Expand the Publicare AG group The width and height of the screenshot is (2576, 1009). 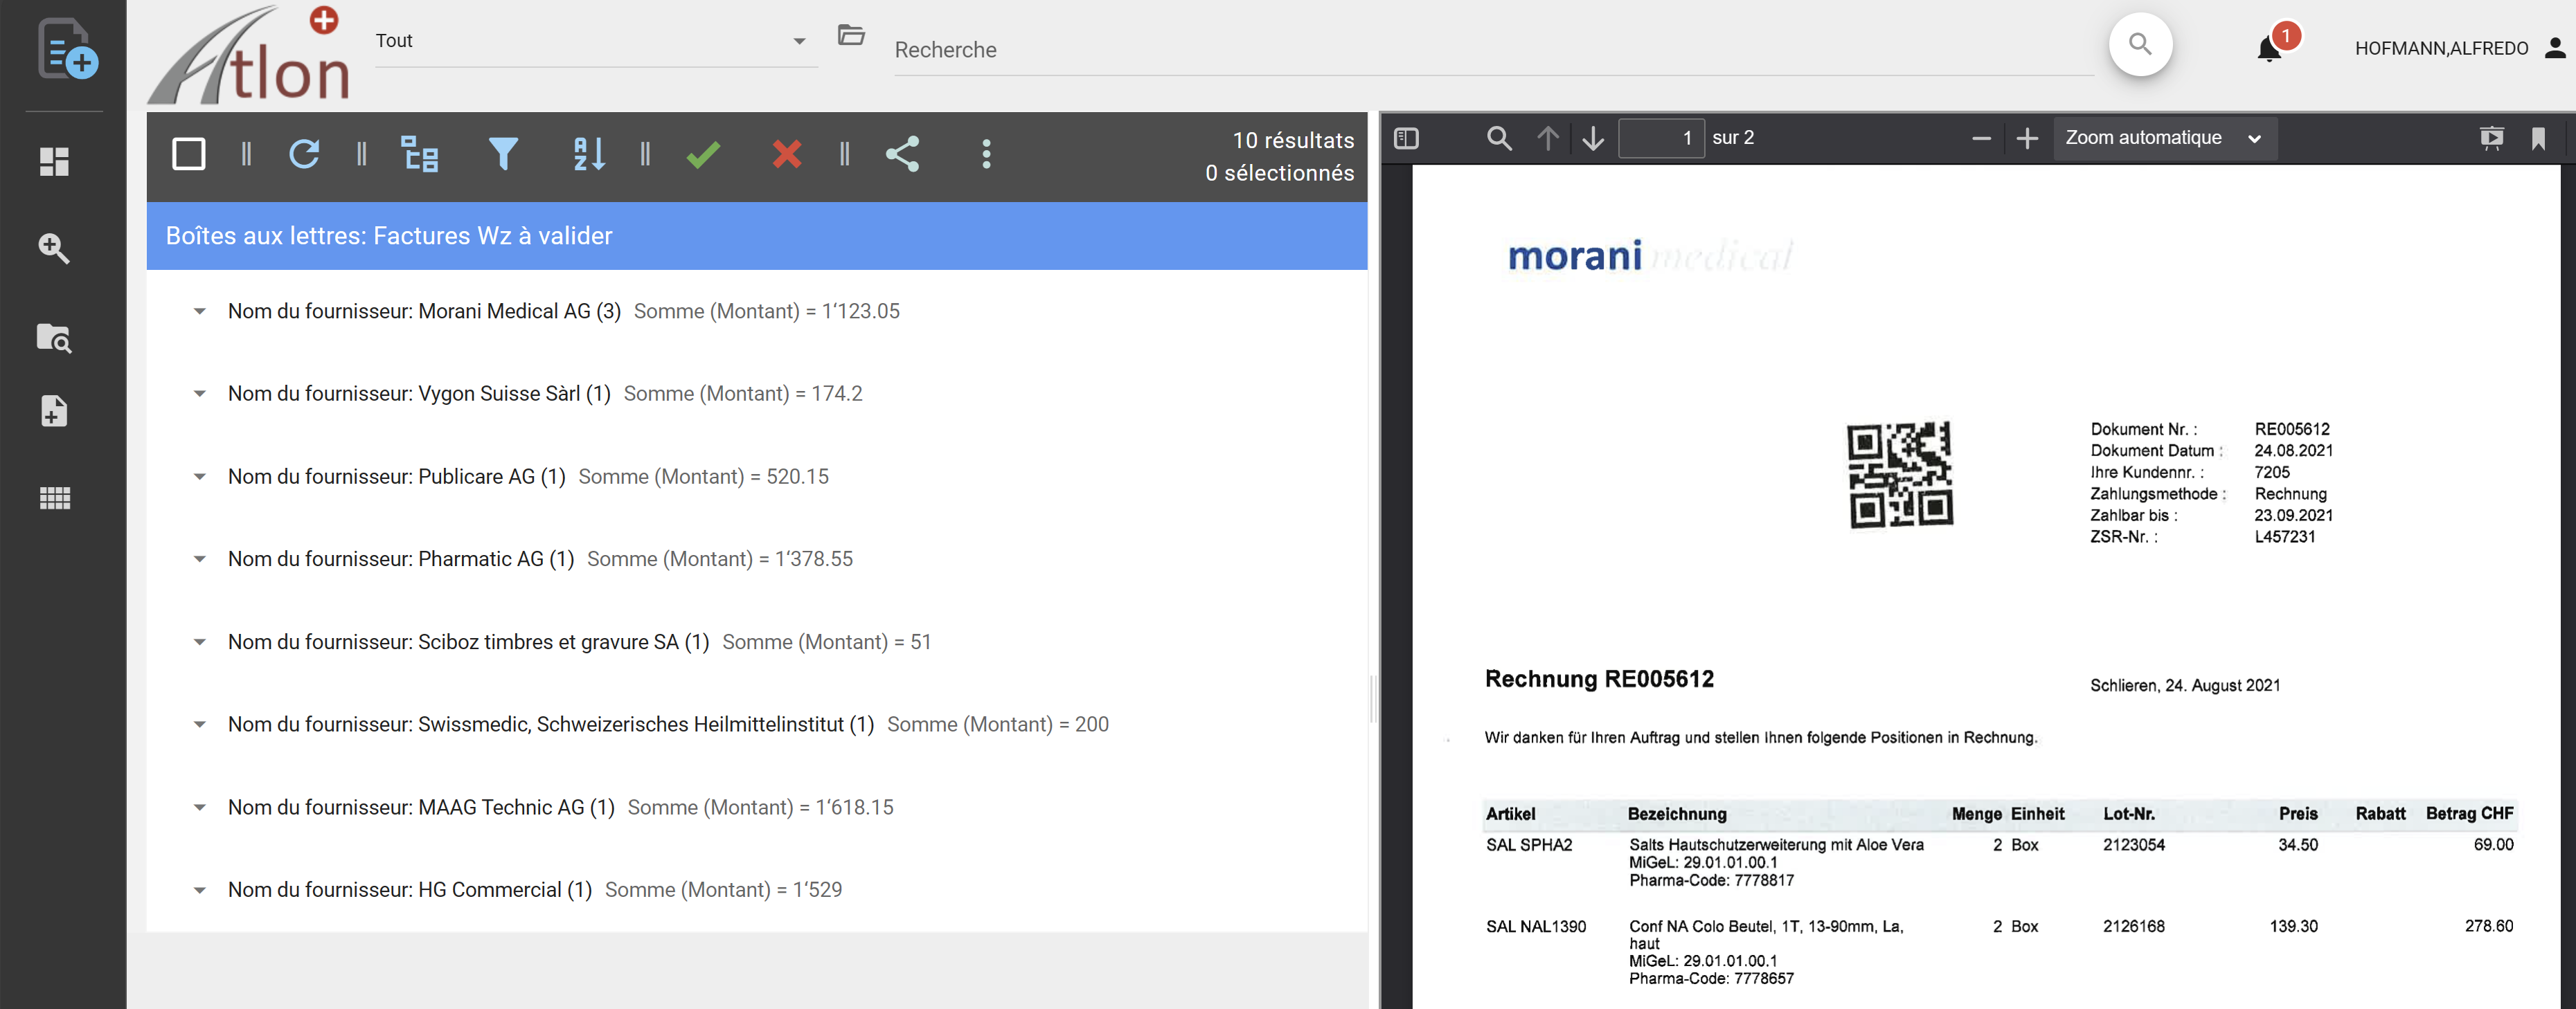click(200, 477)
